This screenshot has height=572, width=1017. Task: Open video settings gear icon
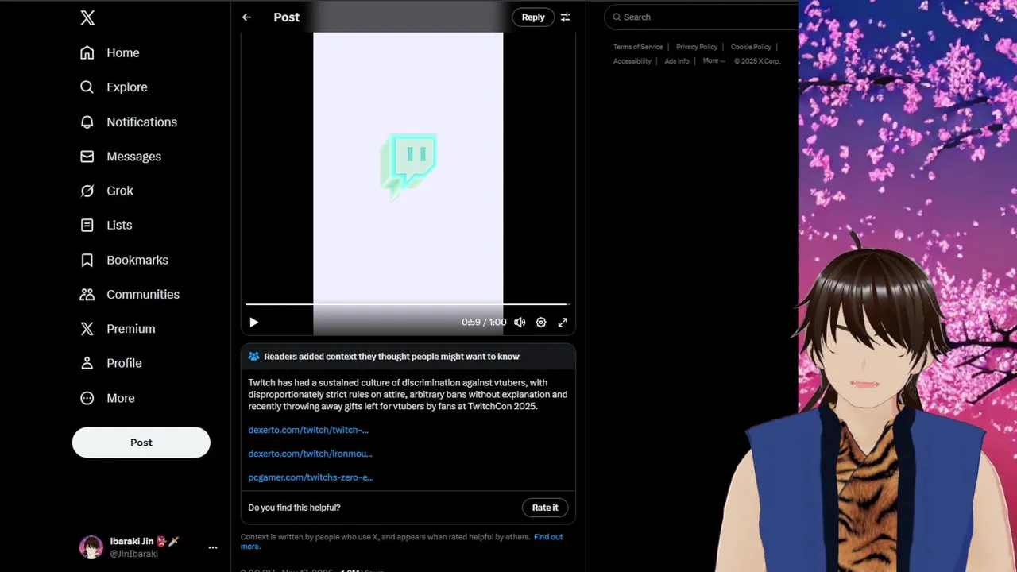click(x=541, y=322)
